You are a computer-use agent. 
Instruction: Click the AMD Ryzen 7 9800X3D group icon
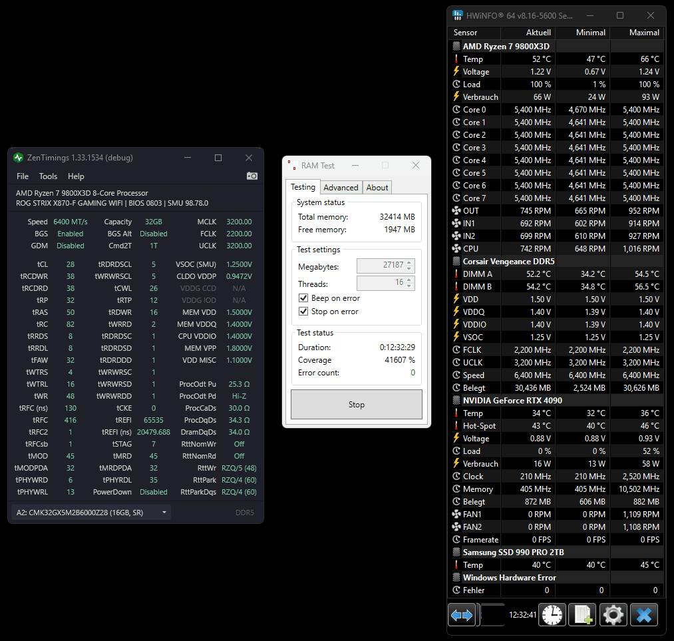click(456, 46)
